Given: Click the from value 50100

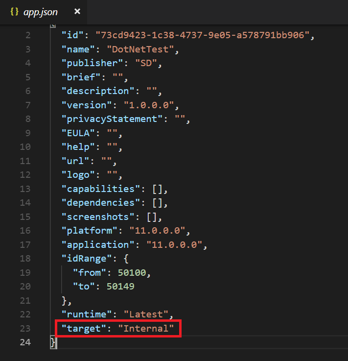Looking at the screenshot, I should (132, 273).
